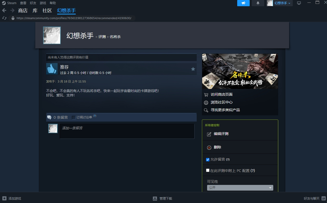Image resolution: width=327 pixels, height=203 pixels.
Task: Open 好友与聊天 panel
Action: 312,199
